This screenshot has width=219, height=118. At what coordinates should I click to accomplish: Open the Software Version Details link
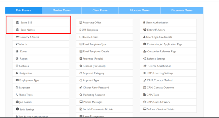click(168, 109)
